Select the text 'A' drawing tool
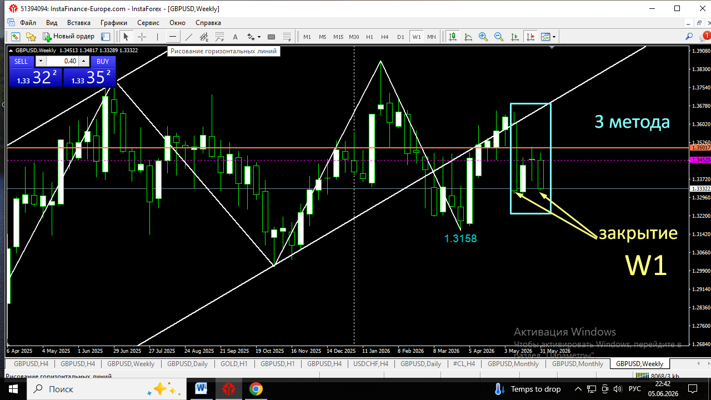The image size is (711, 400). (x=235, y=37)
